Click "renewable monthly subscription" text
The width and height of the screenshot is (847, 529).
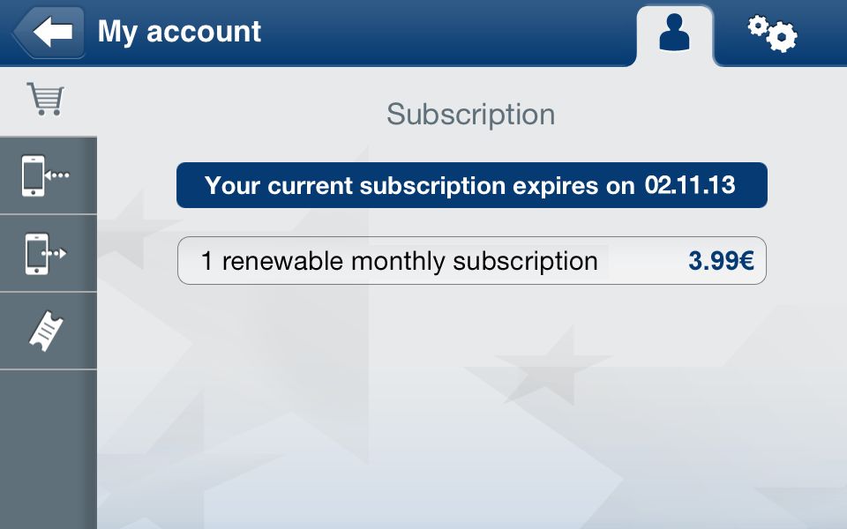pos(410,261)
